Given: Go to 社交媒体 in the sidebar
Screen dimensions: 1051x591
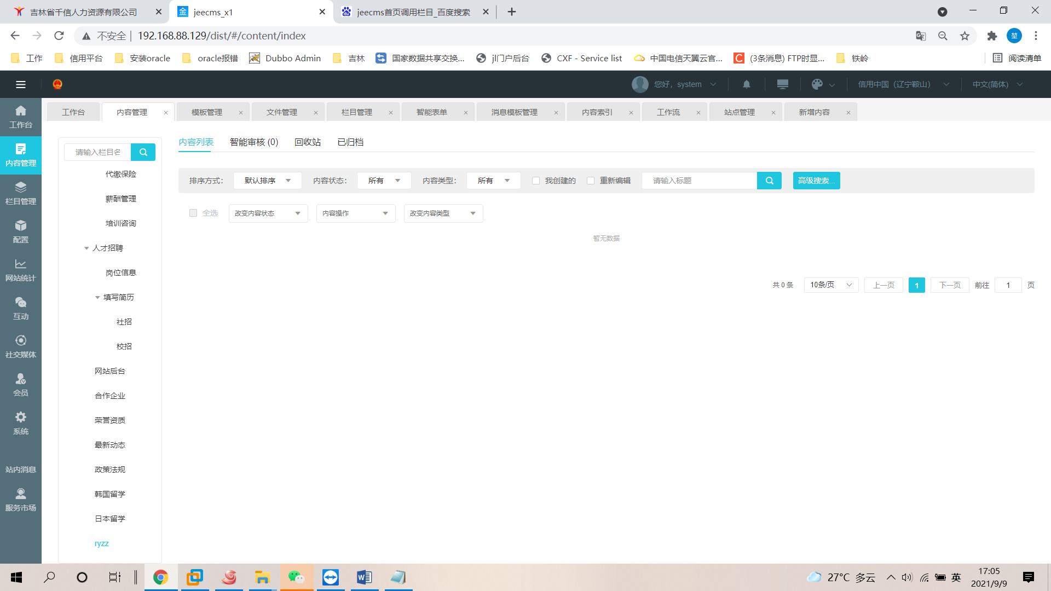Looking at the screenshot, I should tap(21, 346).
